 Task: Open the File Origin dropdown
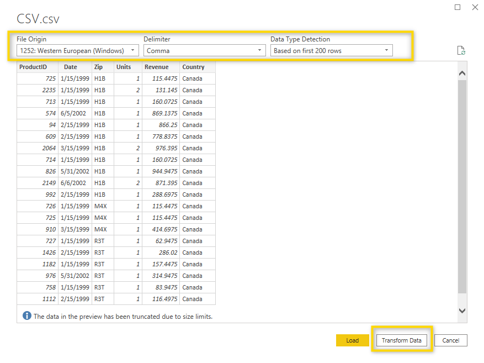(78, 50)
